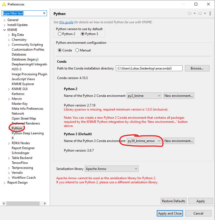This screenshot has height=220, width=215.
Task: Expand the Community Scripting node
Action: click(9, 45)
